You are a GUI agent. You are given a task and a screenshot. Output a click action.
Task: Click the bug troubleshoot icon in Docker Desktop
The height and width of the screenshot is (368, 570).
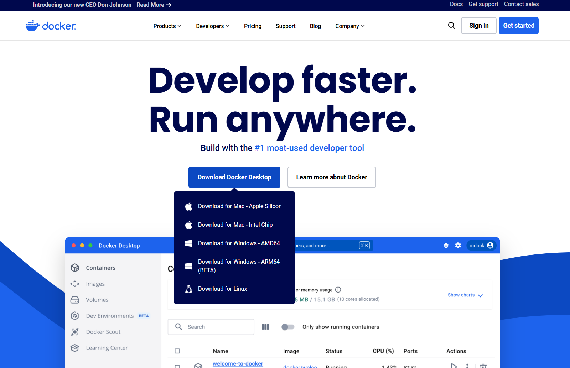pos(446,246)
